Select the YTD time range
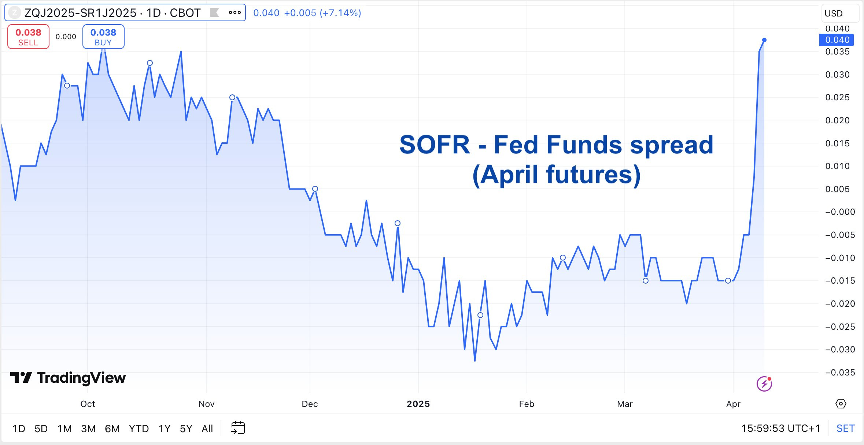Image resolution: width=864 pixels, height=445 pixels. [139, 429]
